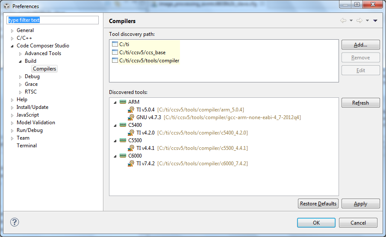Select the Install/Update preferences item
386x237 pixels.
click(32, 107)
